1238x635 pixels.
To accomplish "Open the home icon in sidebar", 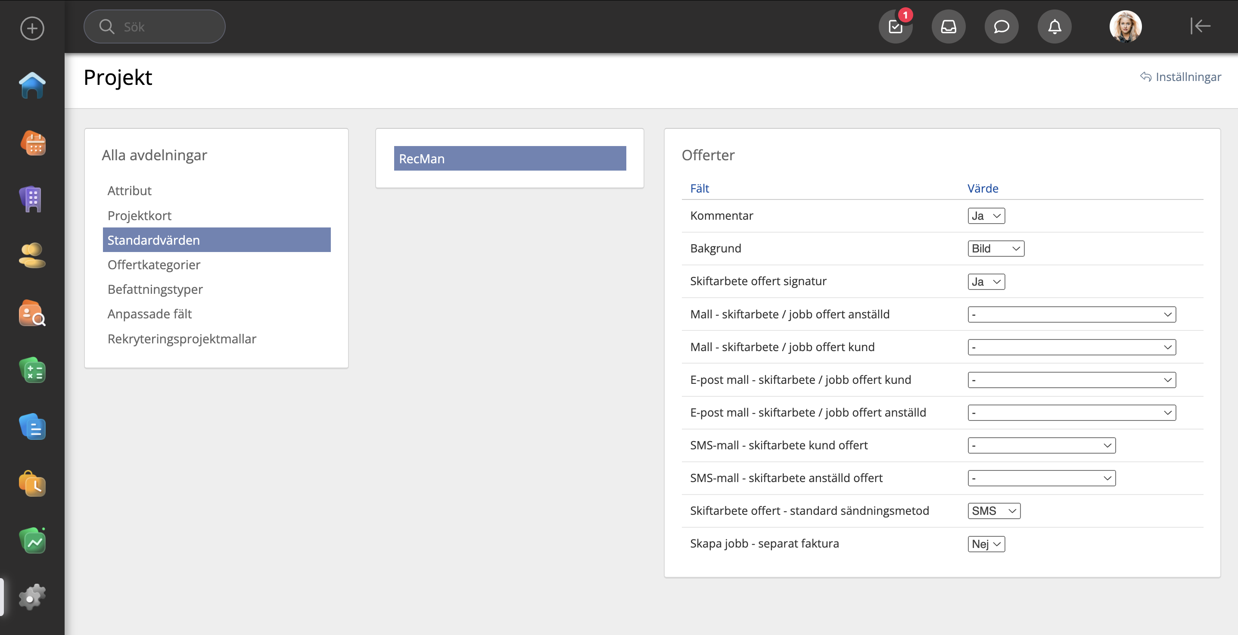I will click(32, 86).
